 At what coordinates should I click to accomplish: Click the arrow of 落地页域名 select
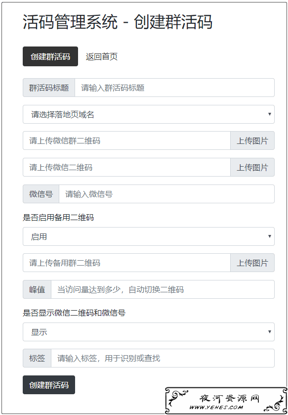(x=270, y=114)
